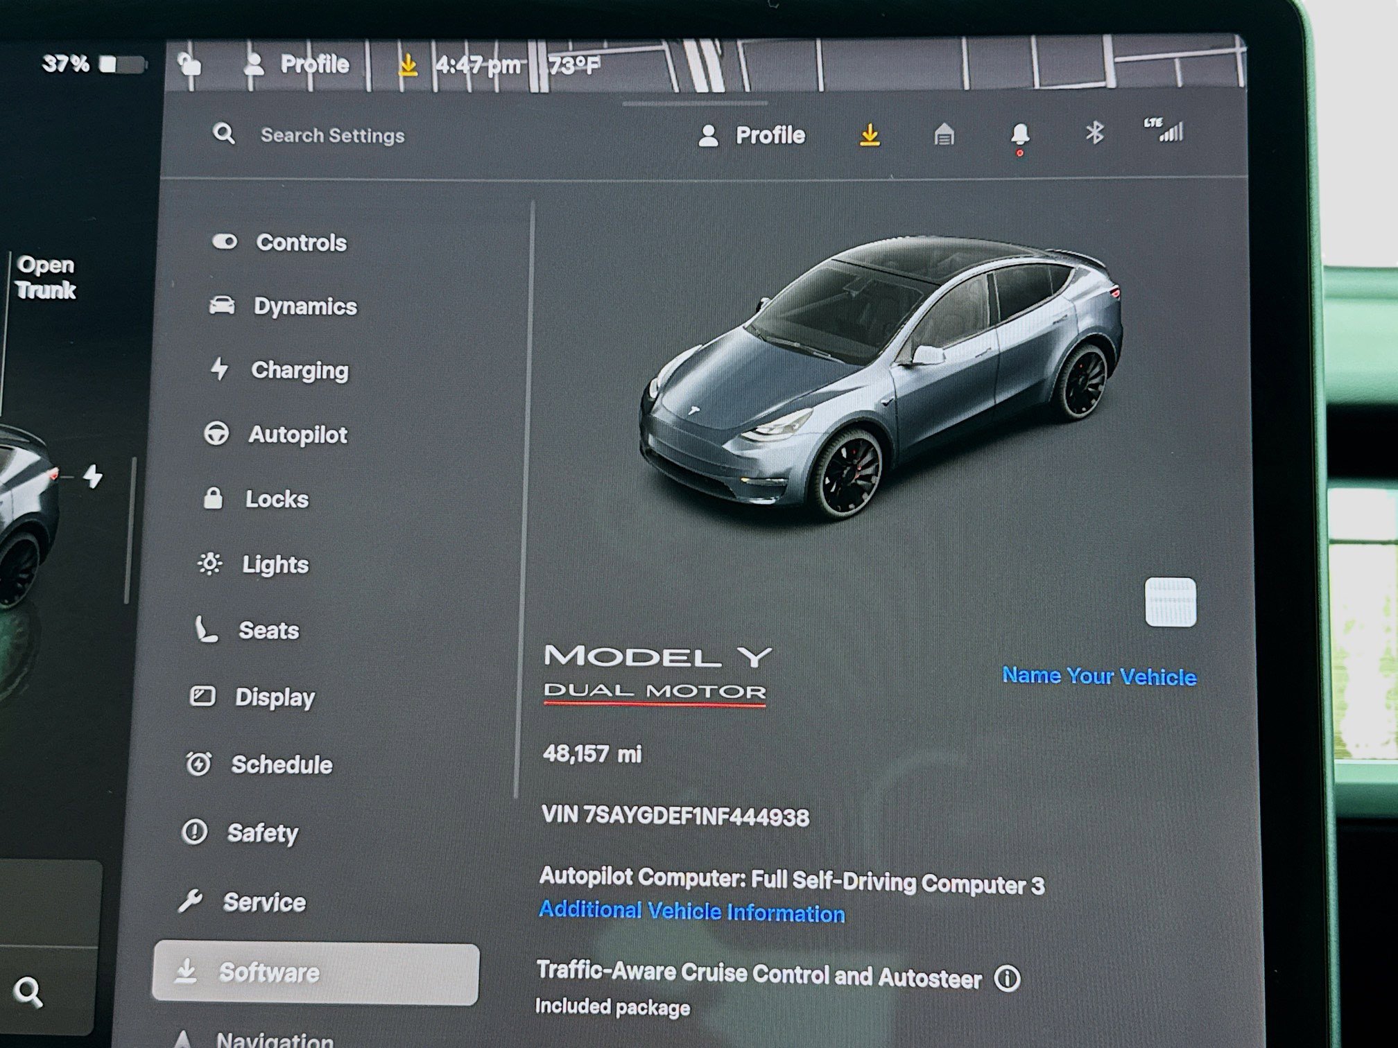The height and width of the screenshot is (1048, 1398).
Task: Open Profile in the settings header
Action: (x=752, y=135)
